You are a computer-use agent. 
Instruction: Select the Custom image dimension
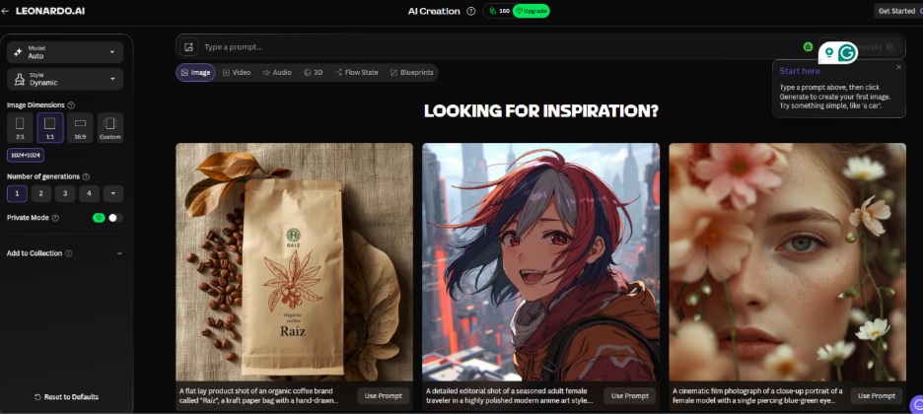pos(110,127)
